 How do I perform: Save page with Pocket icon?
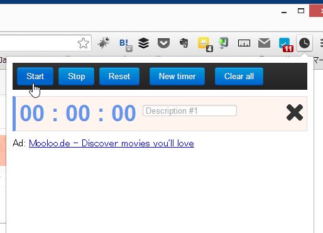pos(163,43)
